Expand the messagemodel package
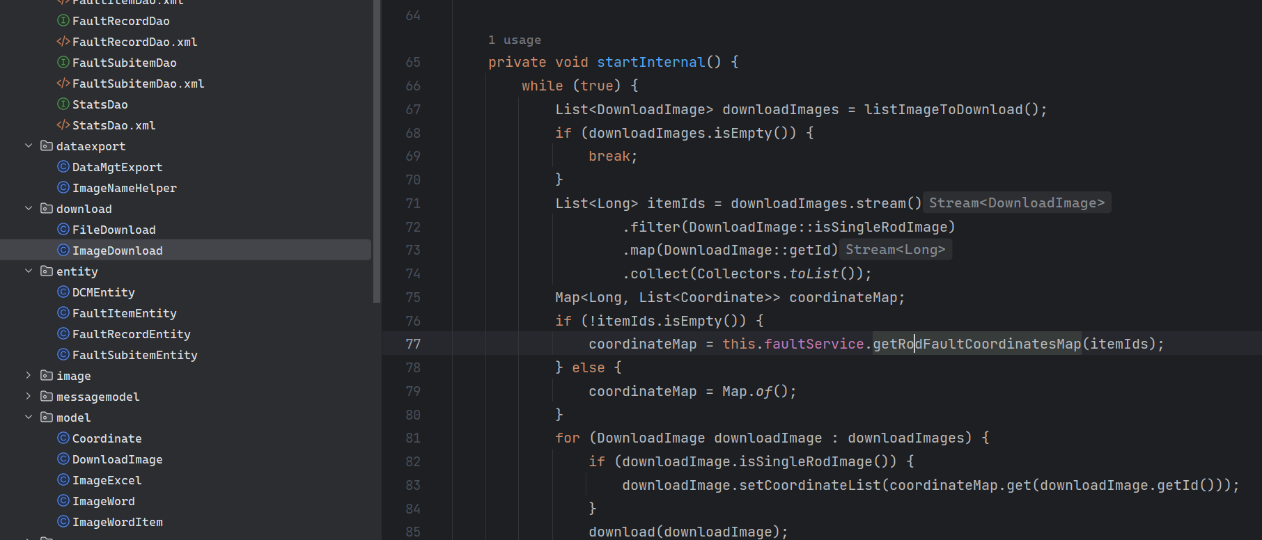Image resolution: width=1262 pixels, height=540 pixels. (29, 397)
